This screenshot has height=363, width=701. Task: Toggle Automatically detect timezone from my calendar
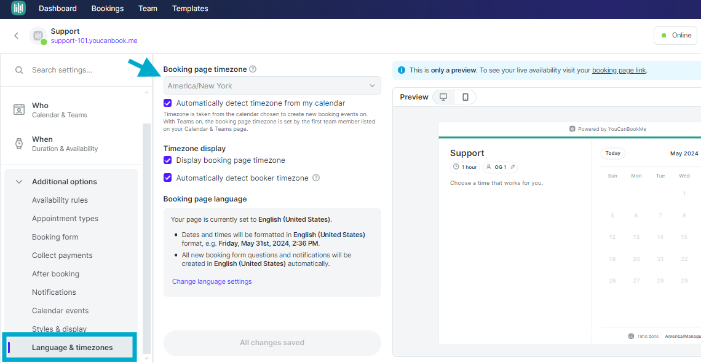[x=168, y=103]
